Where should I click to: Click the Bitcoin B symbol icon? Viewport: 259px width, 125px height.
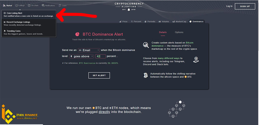click(x=146, y=75)
